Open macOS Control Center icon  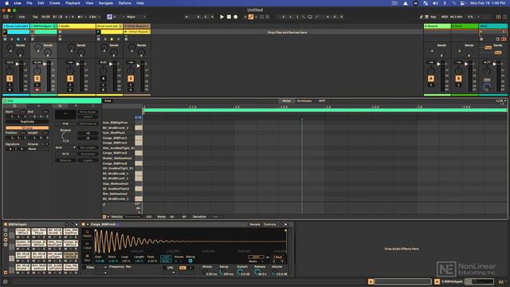tap(462, 3)
